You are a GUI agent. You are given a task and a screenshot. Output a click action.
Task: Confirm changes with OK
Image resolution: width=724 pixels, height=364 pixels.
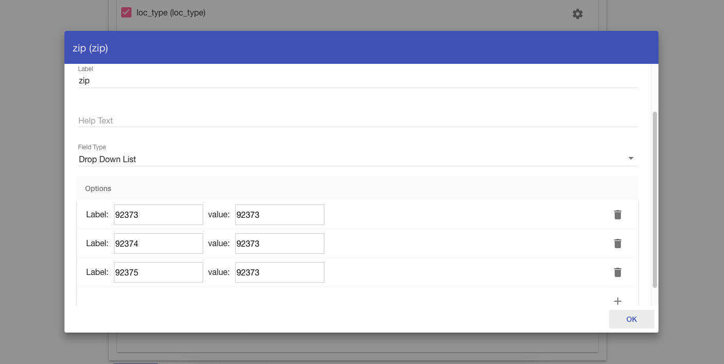(631, 319)
